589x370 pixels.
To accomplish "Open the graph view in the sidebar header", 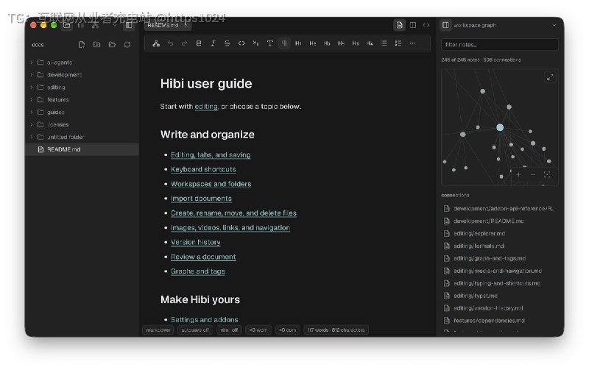I will (x=95, y=25).
